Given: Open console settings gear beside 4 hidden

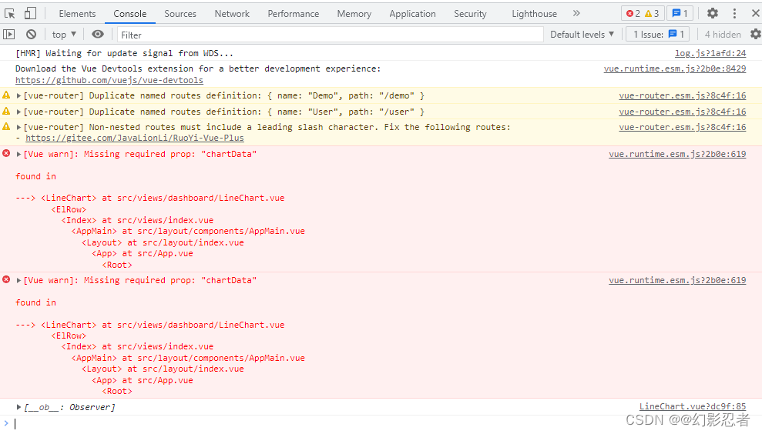Looking at the screenshot, I should pyautogui.click(x=755, y=34).
